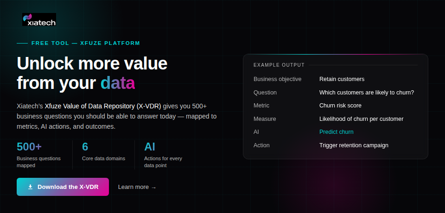The width and height of the screenshot is (445, 213).
Task: Click the Predict churn AI value
Action: pyautogui.click(x=336, y=132)
